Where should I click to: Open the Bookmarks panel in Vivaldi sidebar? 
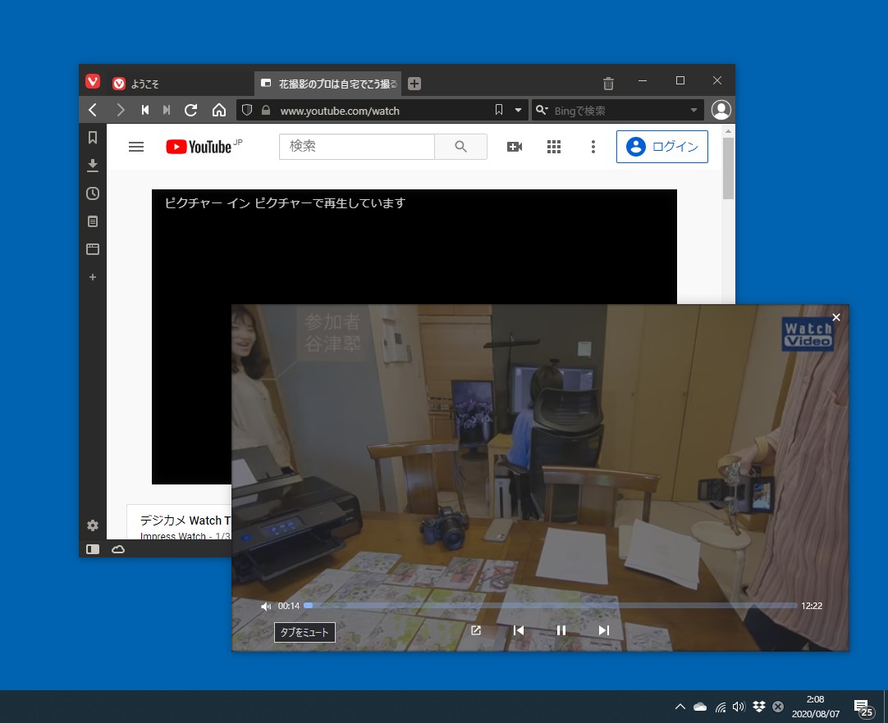pos(93,138)
